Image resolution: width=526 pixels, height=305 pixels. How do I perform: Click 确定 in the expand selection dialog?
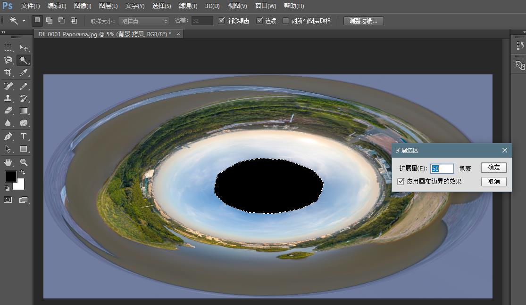click(494, 168)
